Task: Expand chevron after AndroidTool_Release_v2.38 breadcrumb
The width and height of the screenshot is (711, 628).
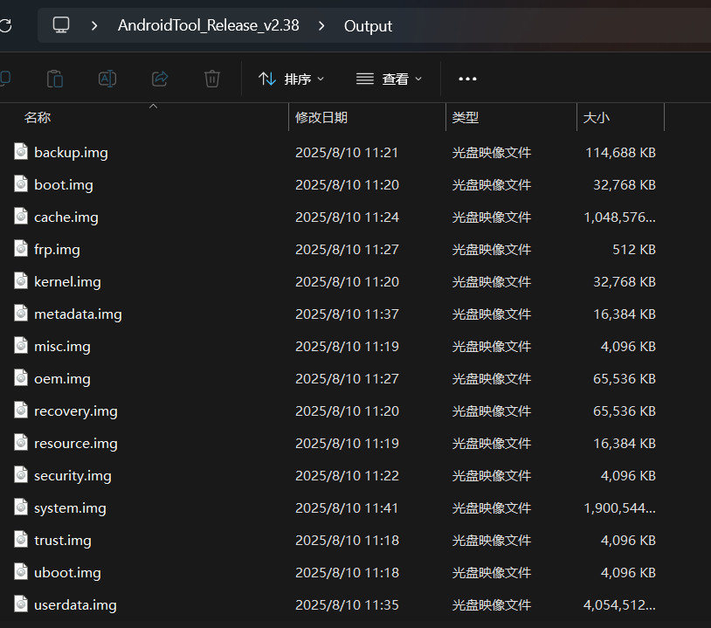Action: (x=321, y=26)
